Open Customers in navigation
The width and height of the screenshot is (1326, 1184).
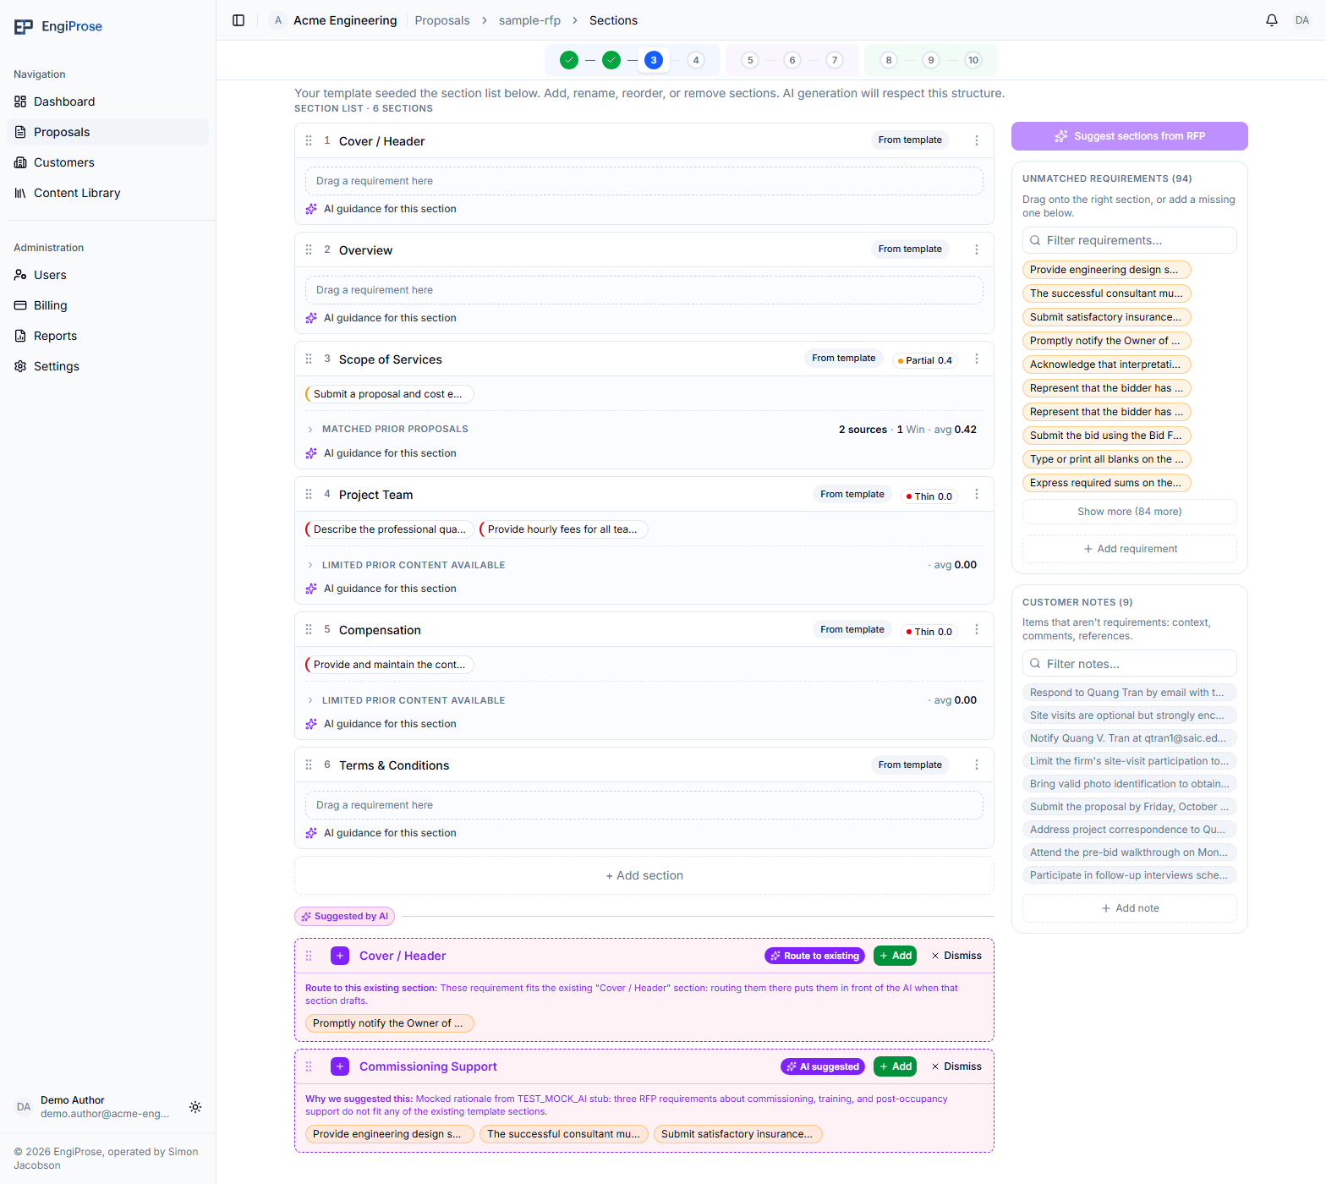click(107, 162)
